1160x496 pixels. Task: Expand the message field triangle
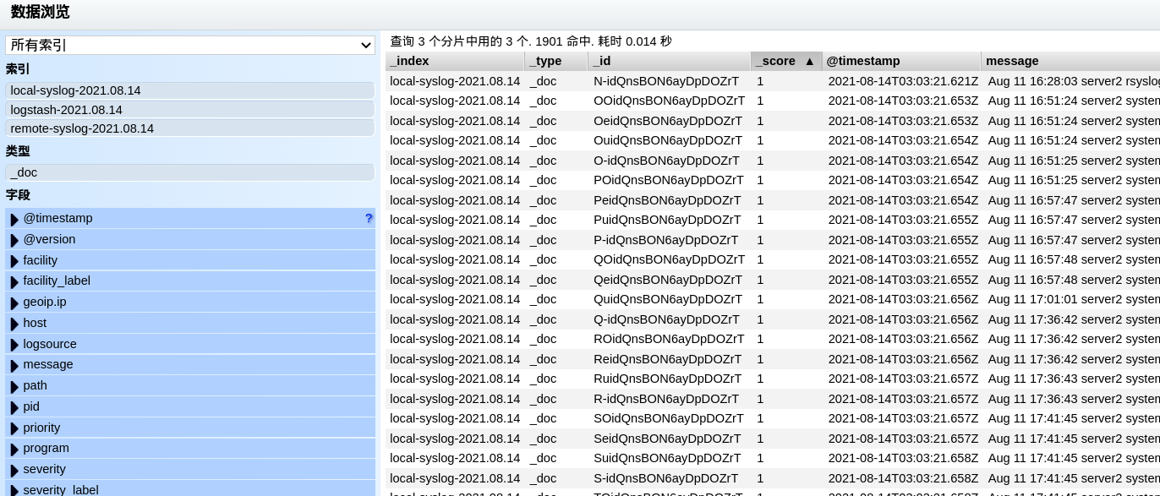pos(14,366)
